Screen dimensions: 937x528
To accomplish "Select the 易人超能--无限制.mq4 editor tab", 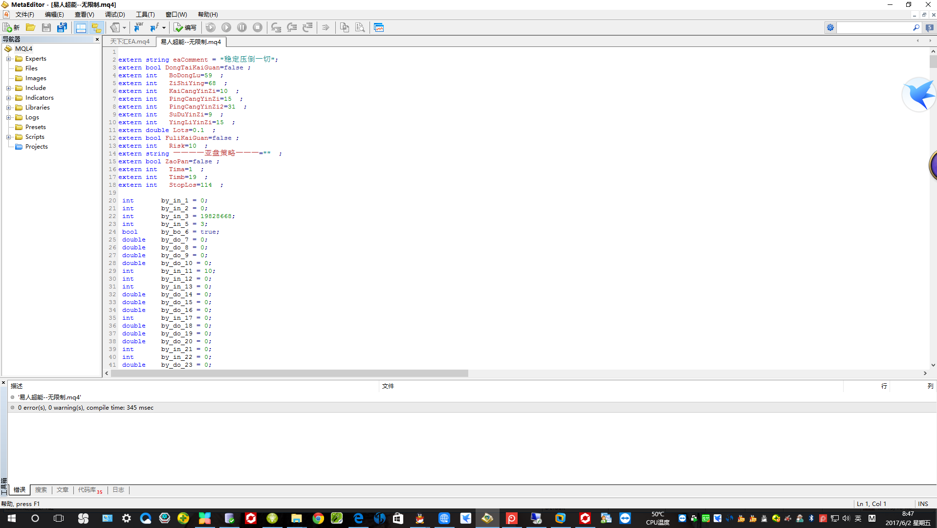I will click(191, 42).
